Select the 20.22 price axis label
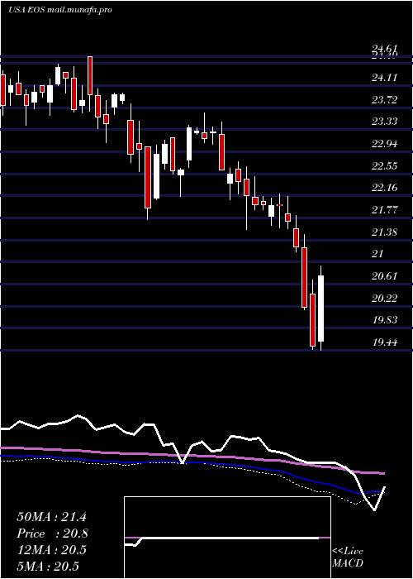This screenshot has height=579, width=413. 385,298
